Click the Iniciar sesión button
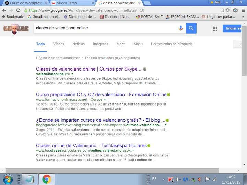Viewport: 247px width, 185px height. click(232, 28)
